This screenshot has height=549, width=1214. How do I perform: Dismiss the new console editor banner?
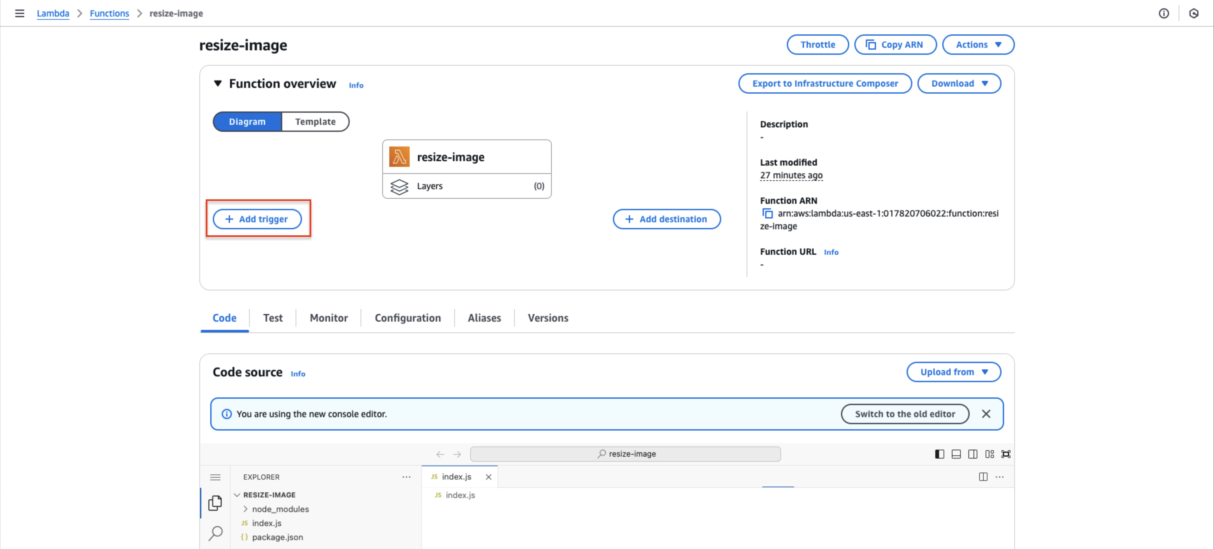pyautogui.click(x=986, y=414)
